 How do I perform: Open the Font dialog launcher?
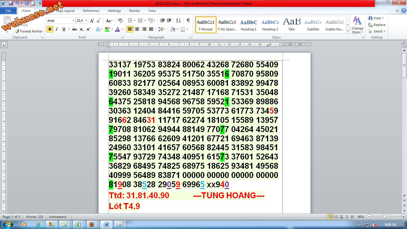(x=122, y=38)
